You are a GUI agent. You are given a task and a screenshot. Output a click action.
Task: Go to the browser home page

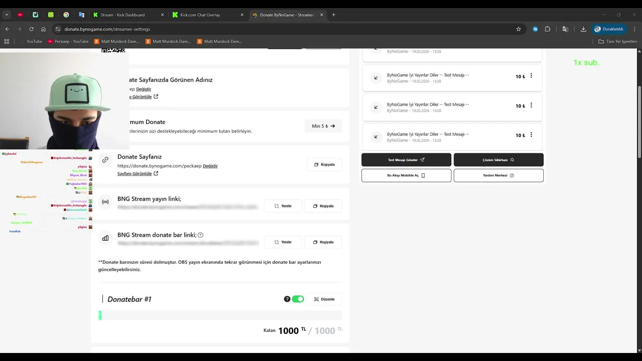pos(43,29)
